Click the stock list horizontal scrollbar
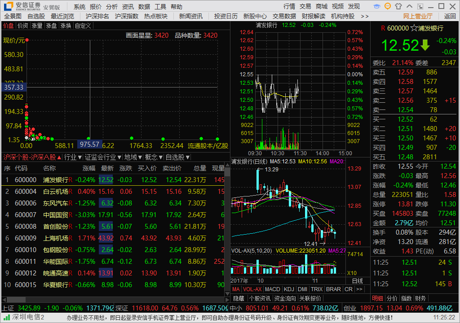This screenshot has width=460, height=323. (x=115, y=300)
